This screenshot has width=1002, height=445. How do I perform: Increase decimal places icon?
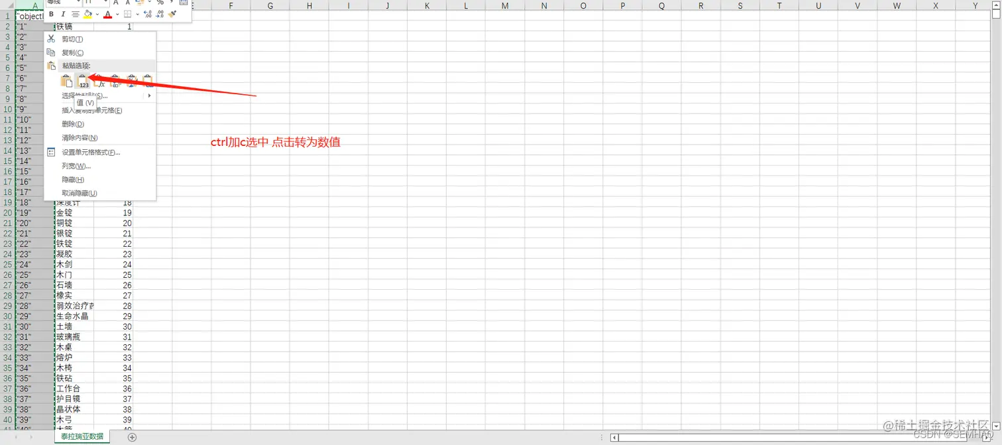[148, 14]
